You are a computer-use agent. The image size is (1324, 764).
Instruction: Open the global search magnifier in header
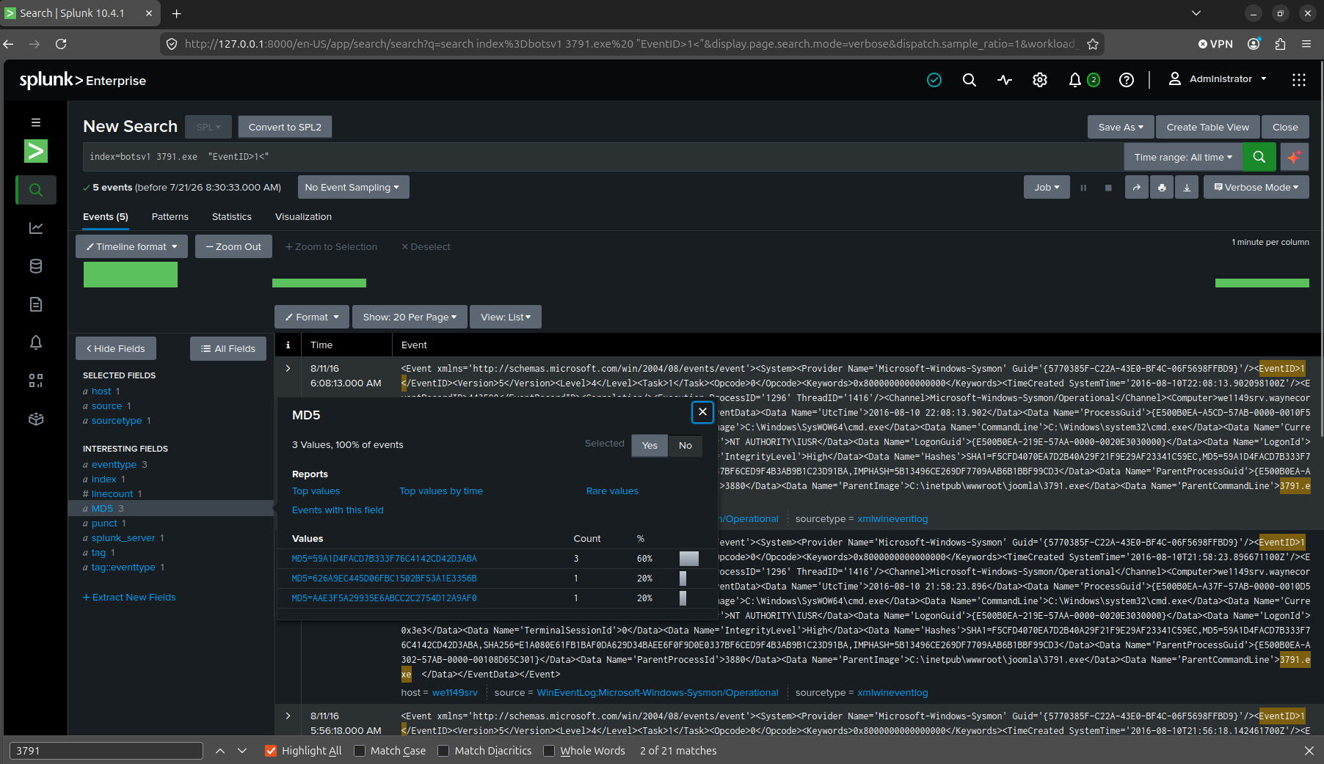pyautogui.click(x=970, y=80)
